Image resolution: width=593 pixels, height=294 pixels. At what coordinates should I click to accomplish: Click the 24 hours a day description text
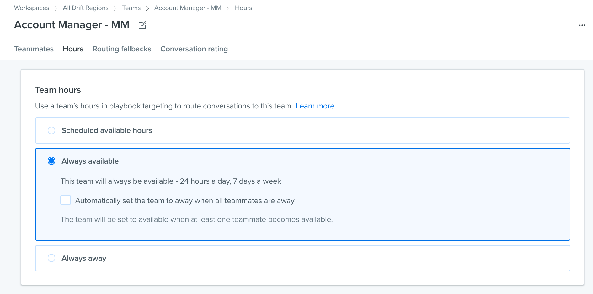pyautogui.click(x=171, y=181)
